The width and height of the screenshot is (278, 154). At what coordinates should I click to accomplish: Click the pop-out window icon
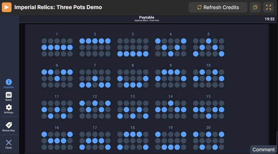(x=255, y=7)
